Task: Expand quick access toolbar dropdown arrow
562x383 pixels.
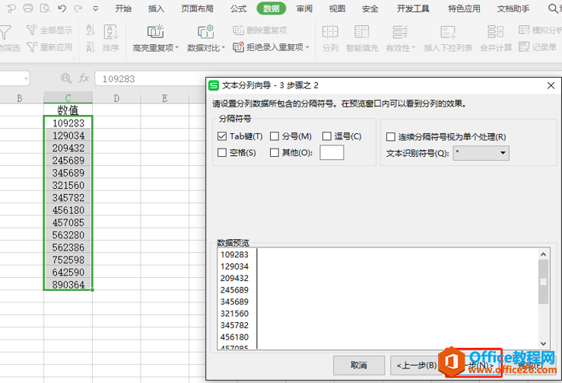Action: tap(95, 8)
